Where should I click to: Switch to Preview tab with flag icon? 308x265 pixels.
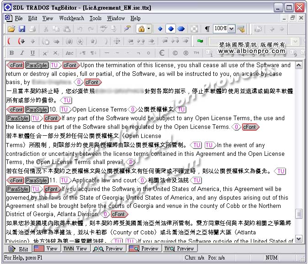pyautogui.click(x=143, y=249)
